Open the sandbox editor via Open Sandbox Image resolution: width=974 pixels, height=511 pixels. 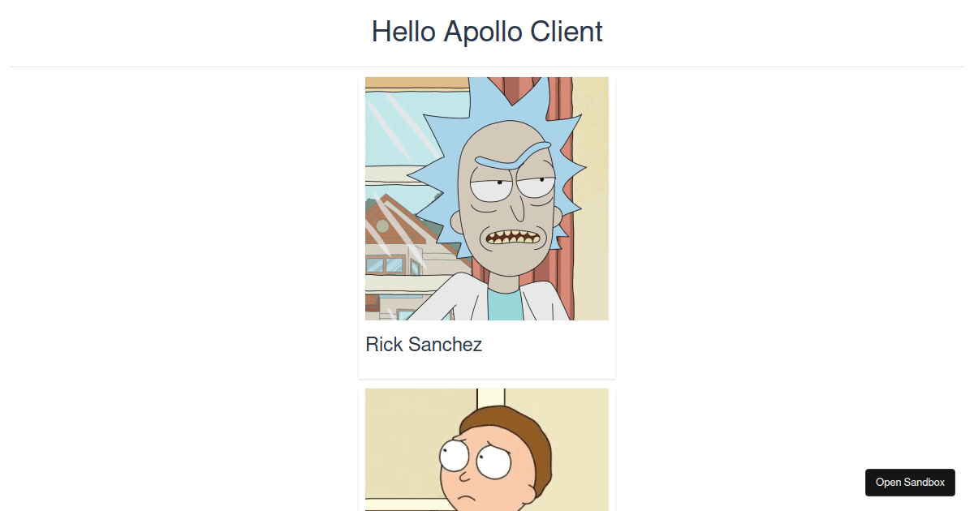coord(910,482)
